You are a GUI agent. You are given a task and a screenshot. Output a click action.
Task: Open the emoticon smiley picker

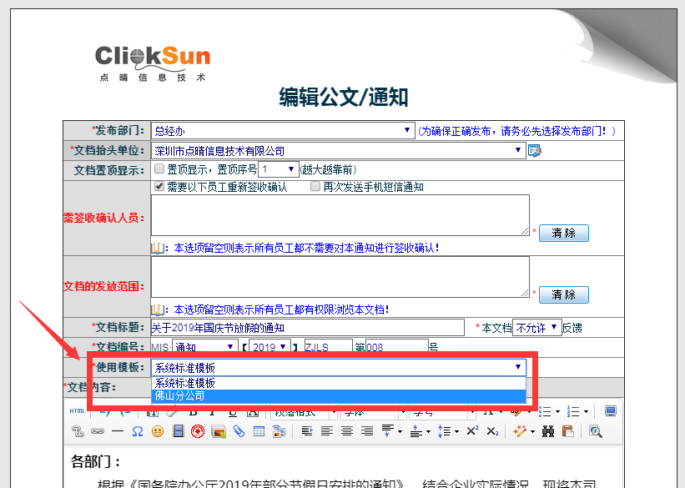point(158,431)
